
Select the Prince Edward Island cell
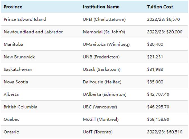(25, 19)
